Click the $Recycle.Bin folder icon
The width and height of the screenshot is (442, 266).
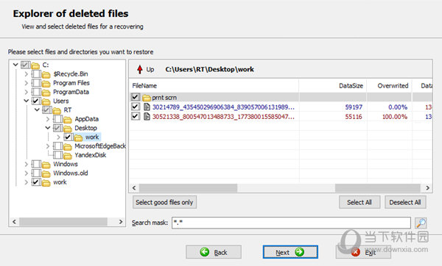click(46, 74)
